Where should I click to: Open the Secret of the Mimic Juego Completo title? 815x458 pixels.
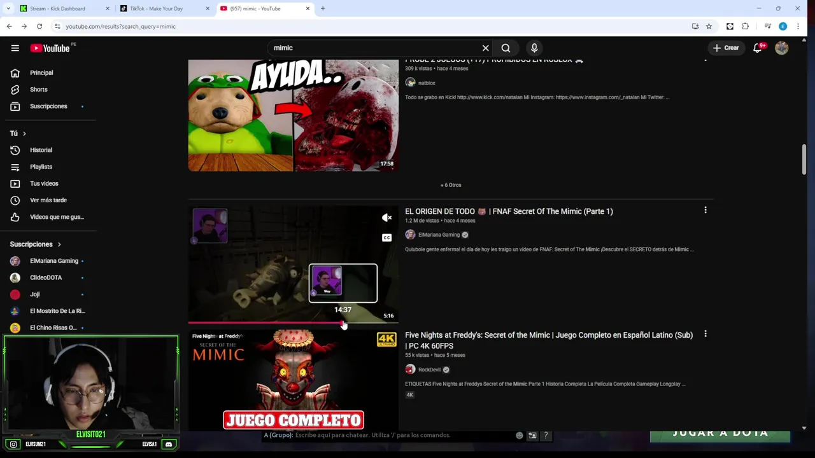pos(549,340)
